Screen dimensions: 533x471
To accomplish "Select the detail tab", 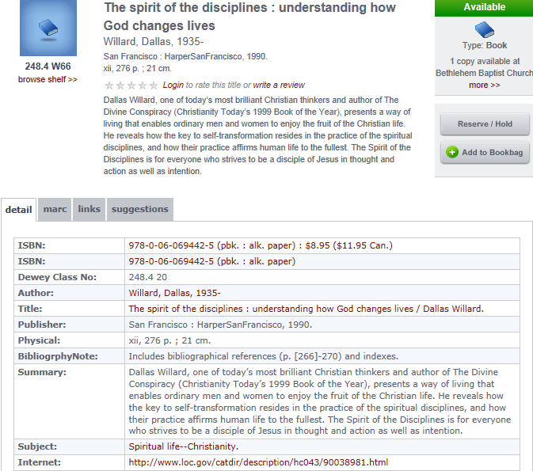I will pos(19,210).
